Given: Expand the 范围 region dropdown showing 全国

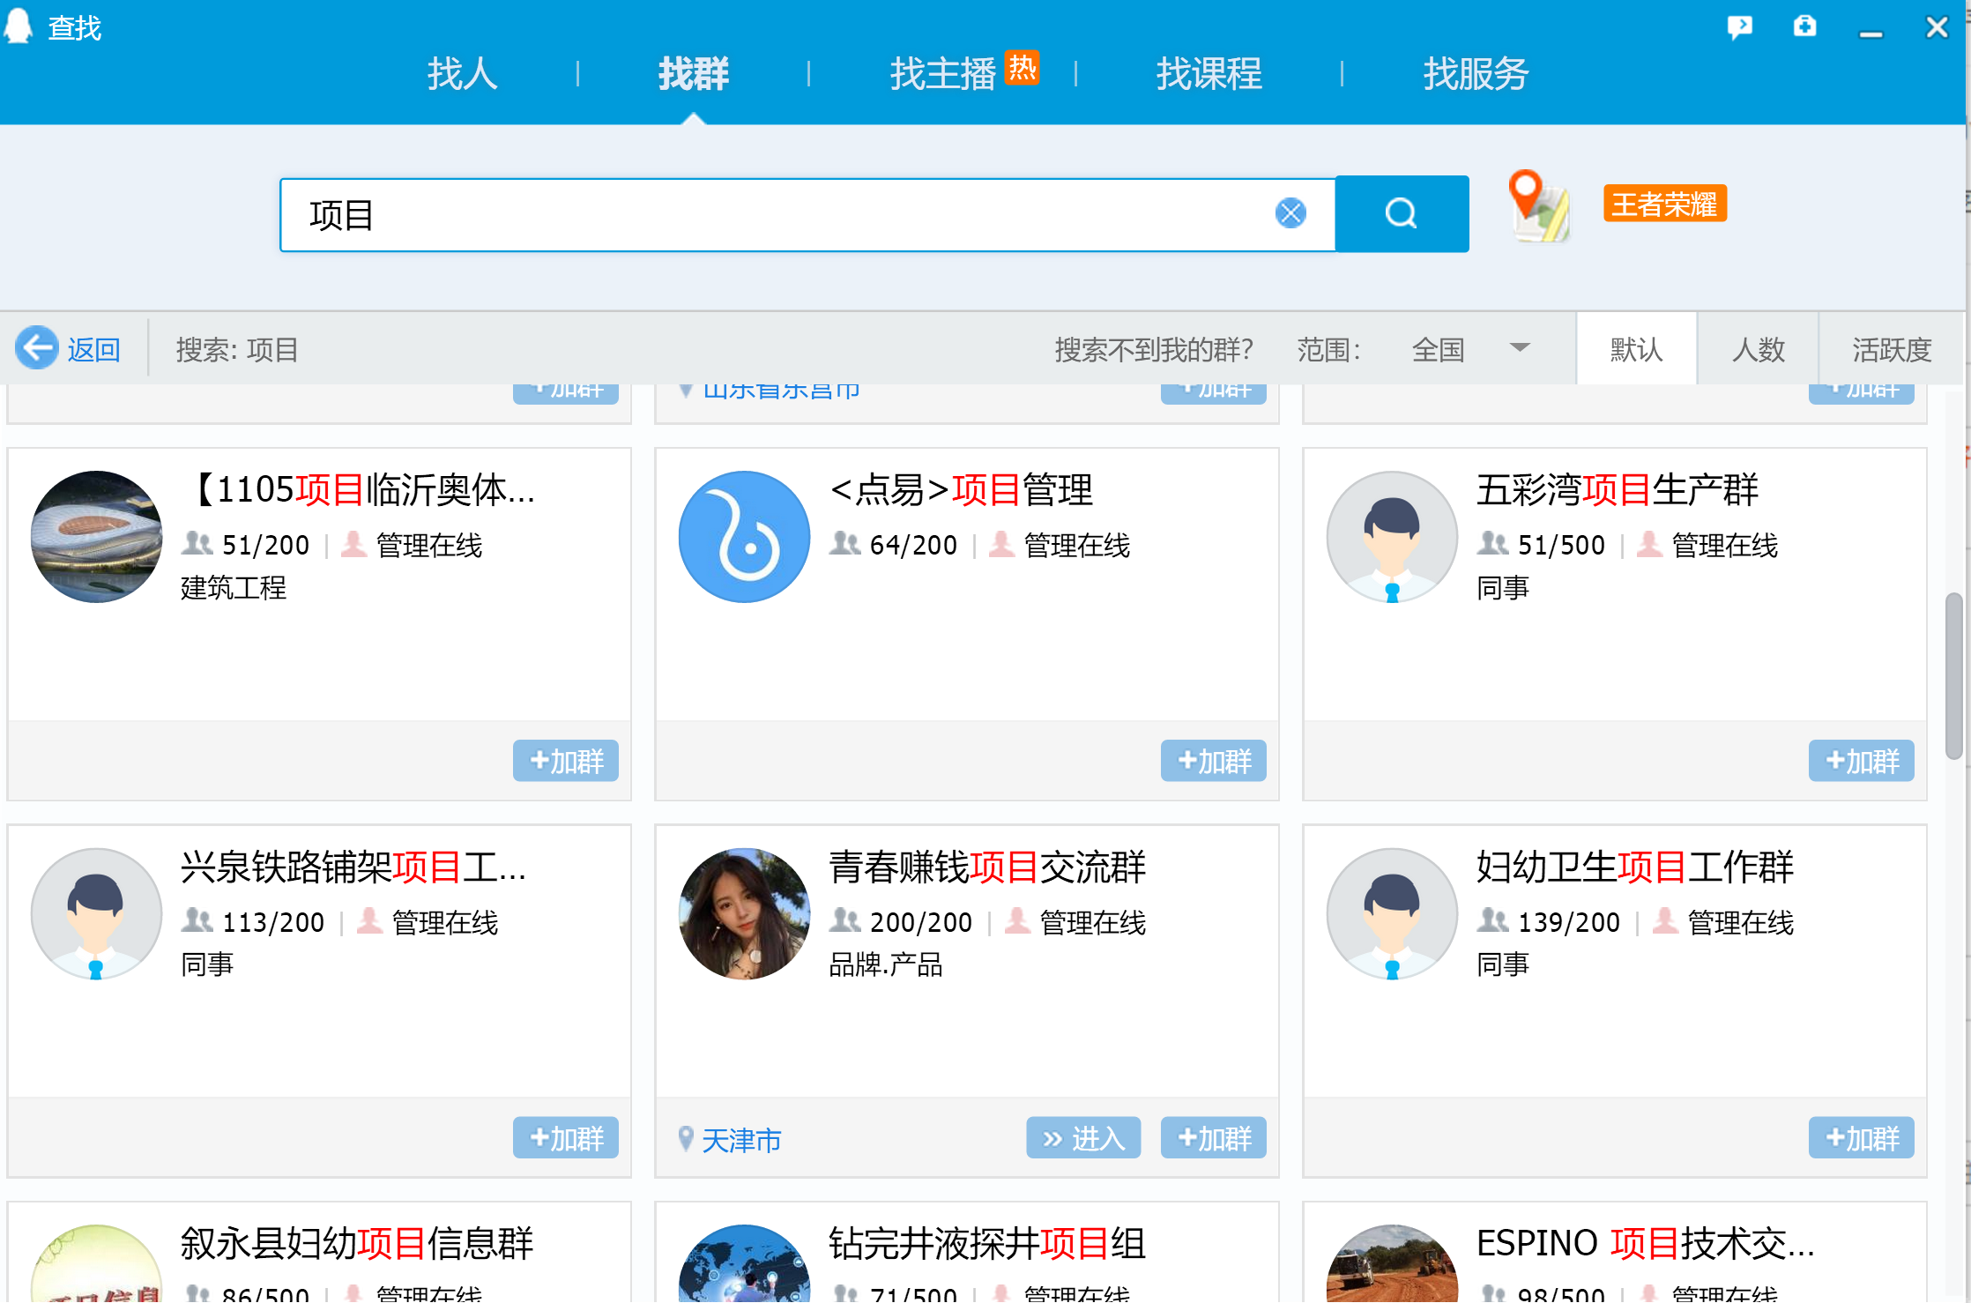Looking at the screenshot, I should point(1470,348).
